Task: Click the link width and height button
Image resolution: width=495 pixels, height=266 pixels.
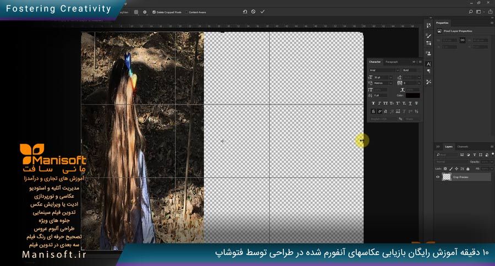Action: (462, 40)
